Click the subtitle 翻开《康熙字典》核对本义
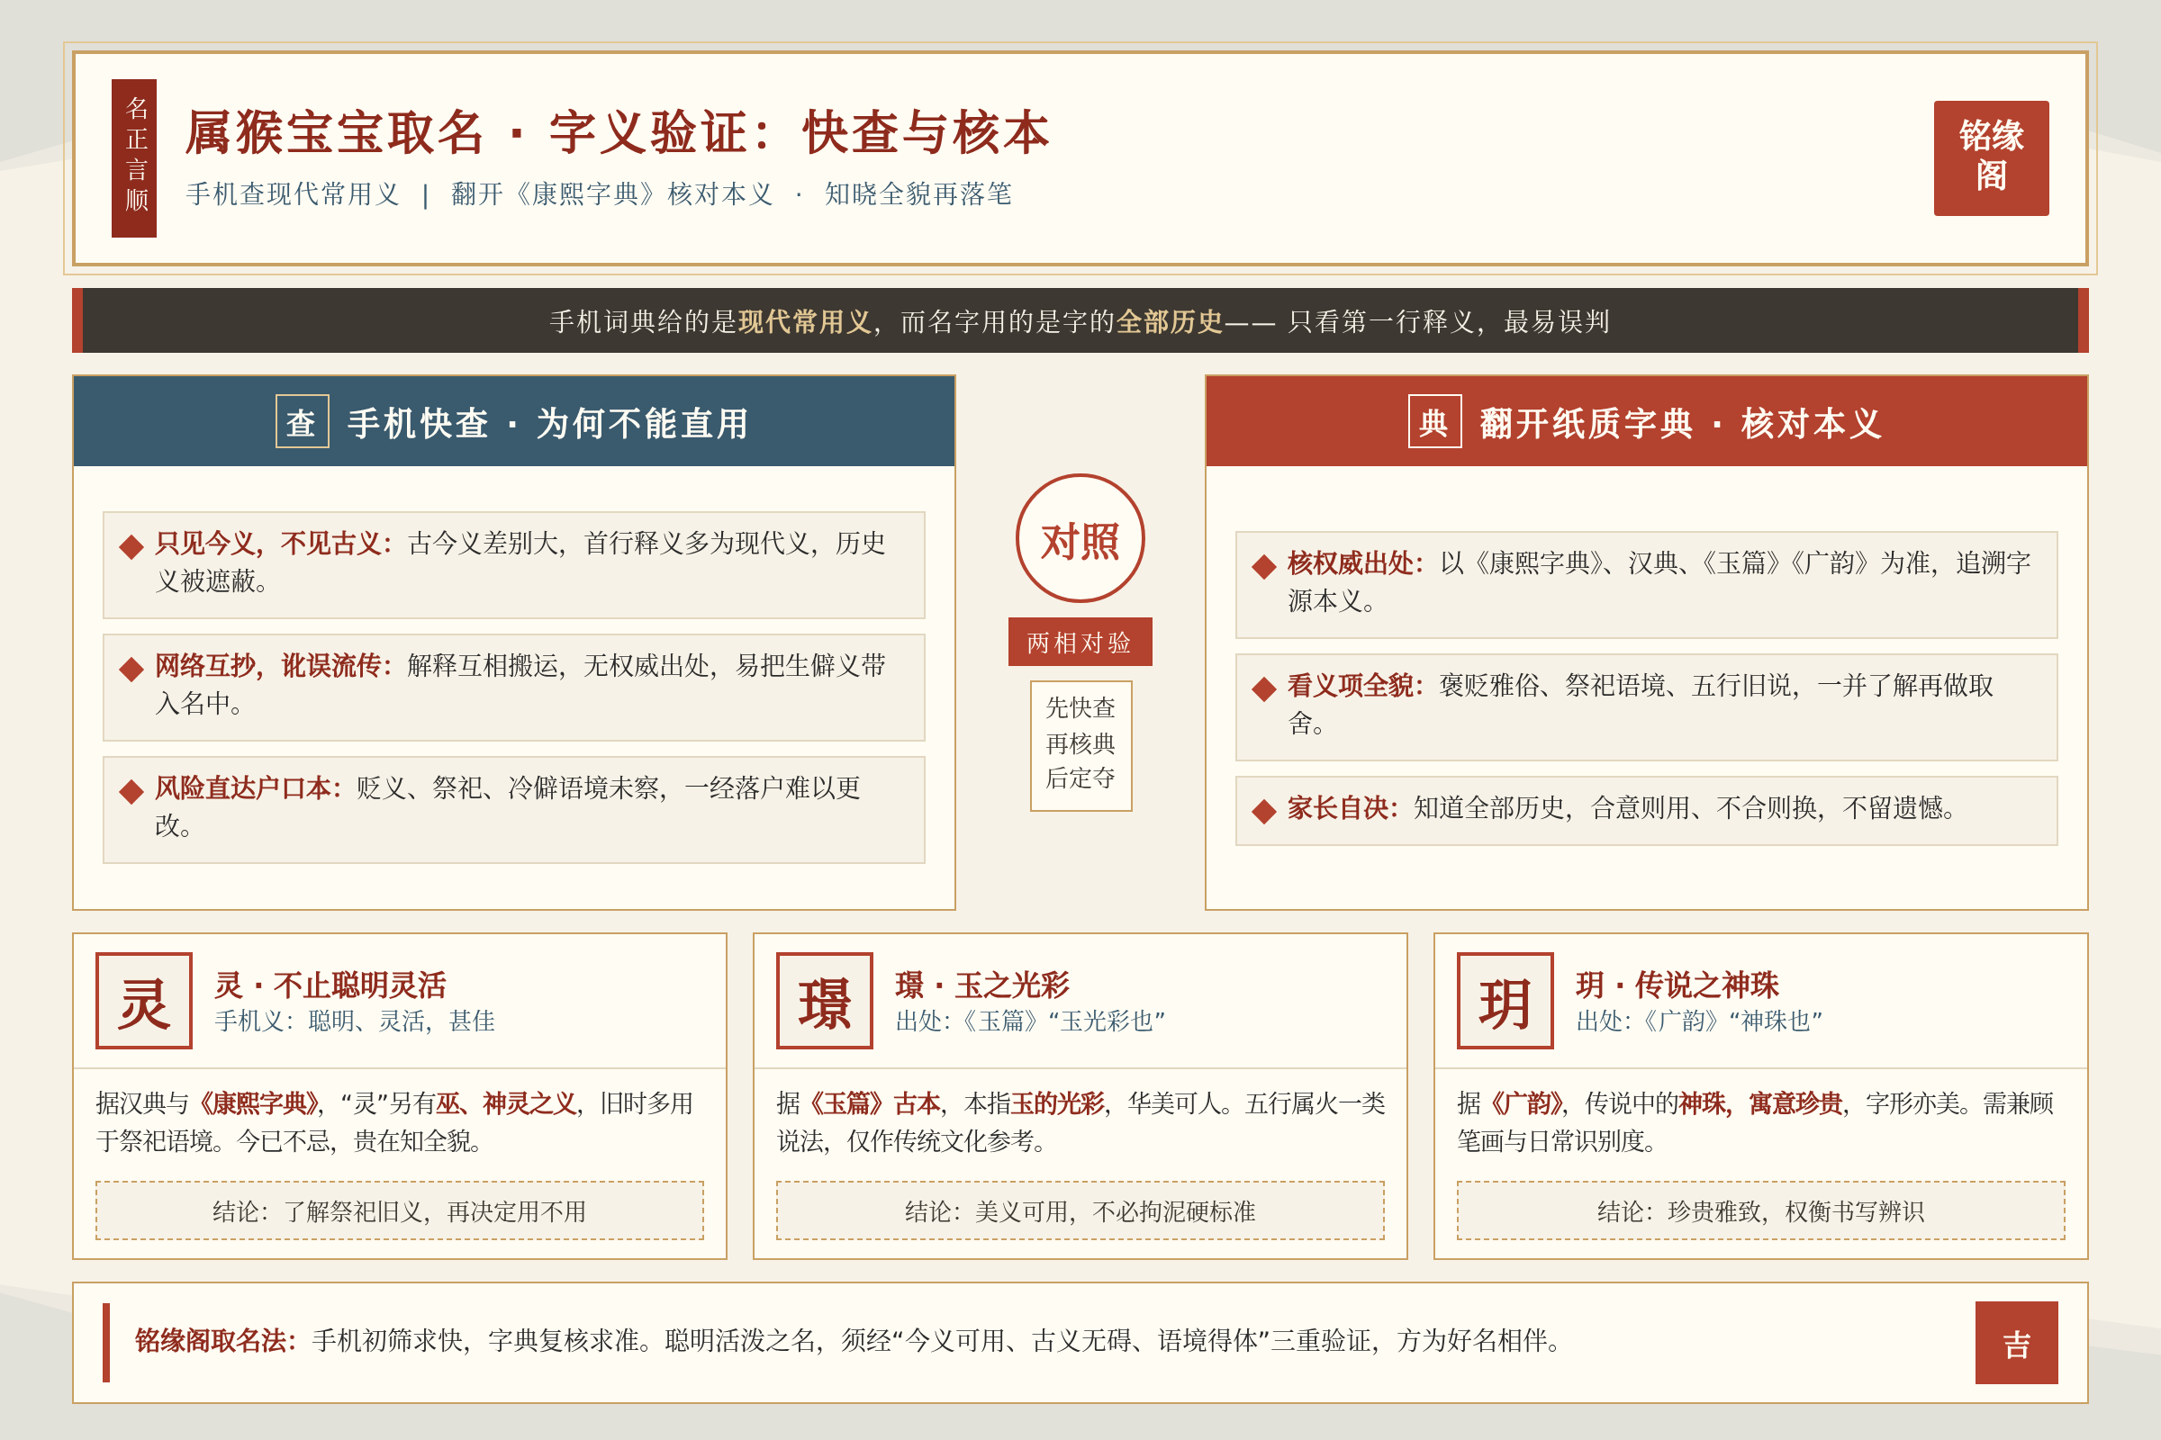The width and height of the screenshot is (2161, 1440). (x=612, y=193)
